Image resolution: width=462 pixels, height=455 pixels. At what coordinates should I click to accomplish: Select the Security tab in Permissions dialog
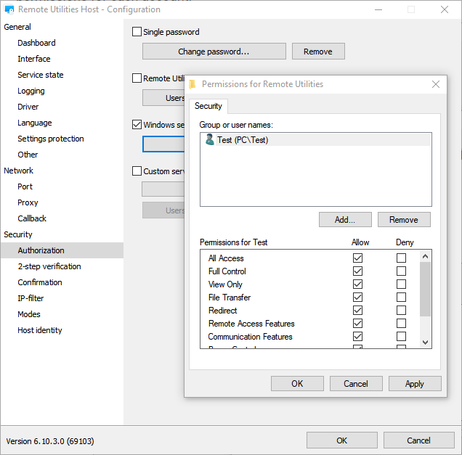208,106
